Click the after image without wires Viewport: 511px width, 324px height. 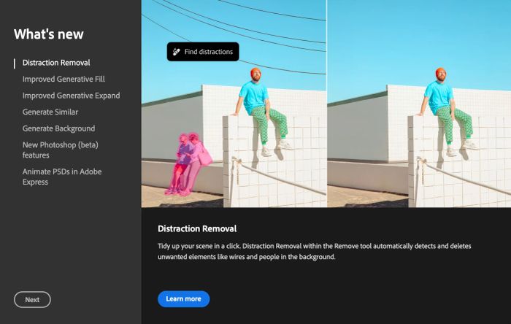click(x=419, y=104)
